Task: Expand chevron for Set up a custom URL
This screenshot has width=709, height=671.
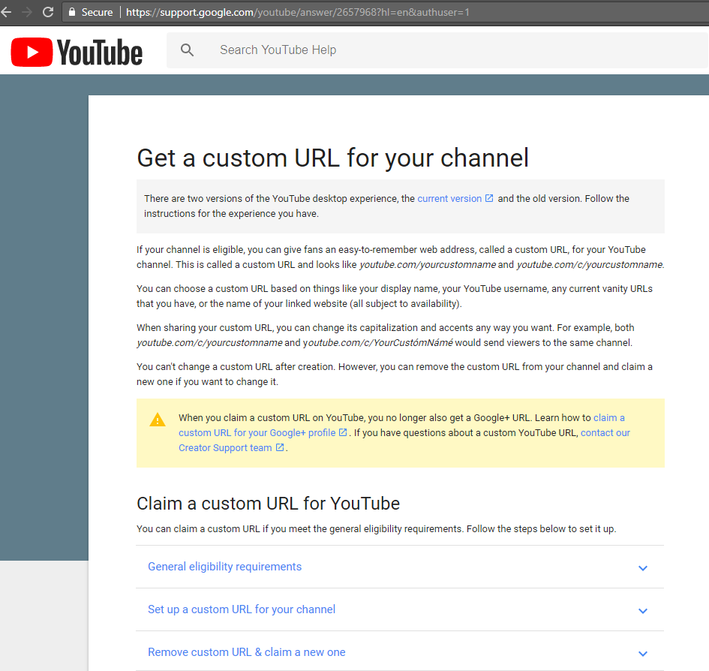Action: tap(642, 611)
